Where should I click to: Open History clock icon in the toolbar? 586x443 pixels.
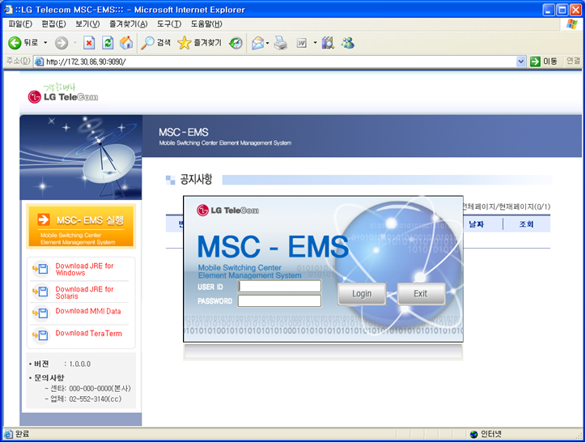pos(236,43)
